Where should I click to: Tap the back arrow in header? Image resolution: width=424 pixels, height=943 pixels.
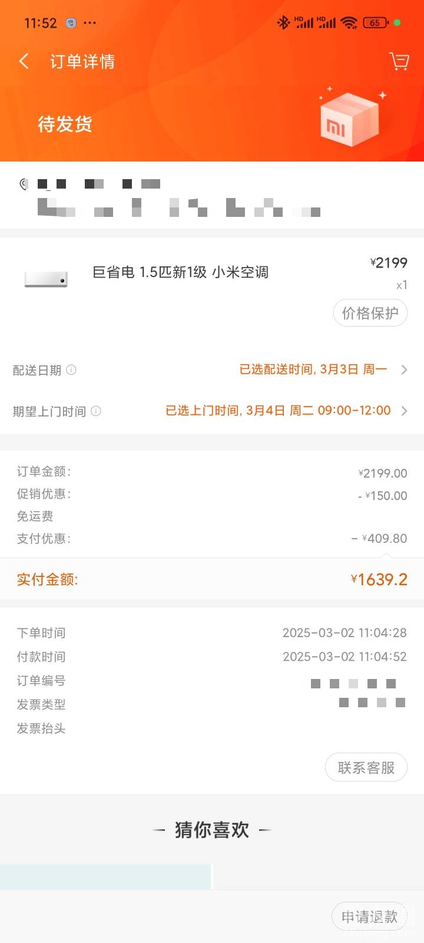24,61
